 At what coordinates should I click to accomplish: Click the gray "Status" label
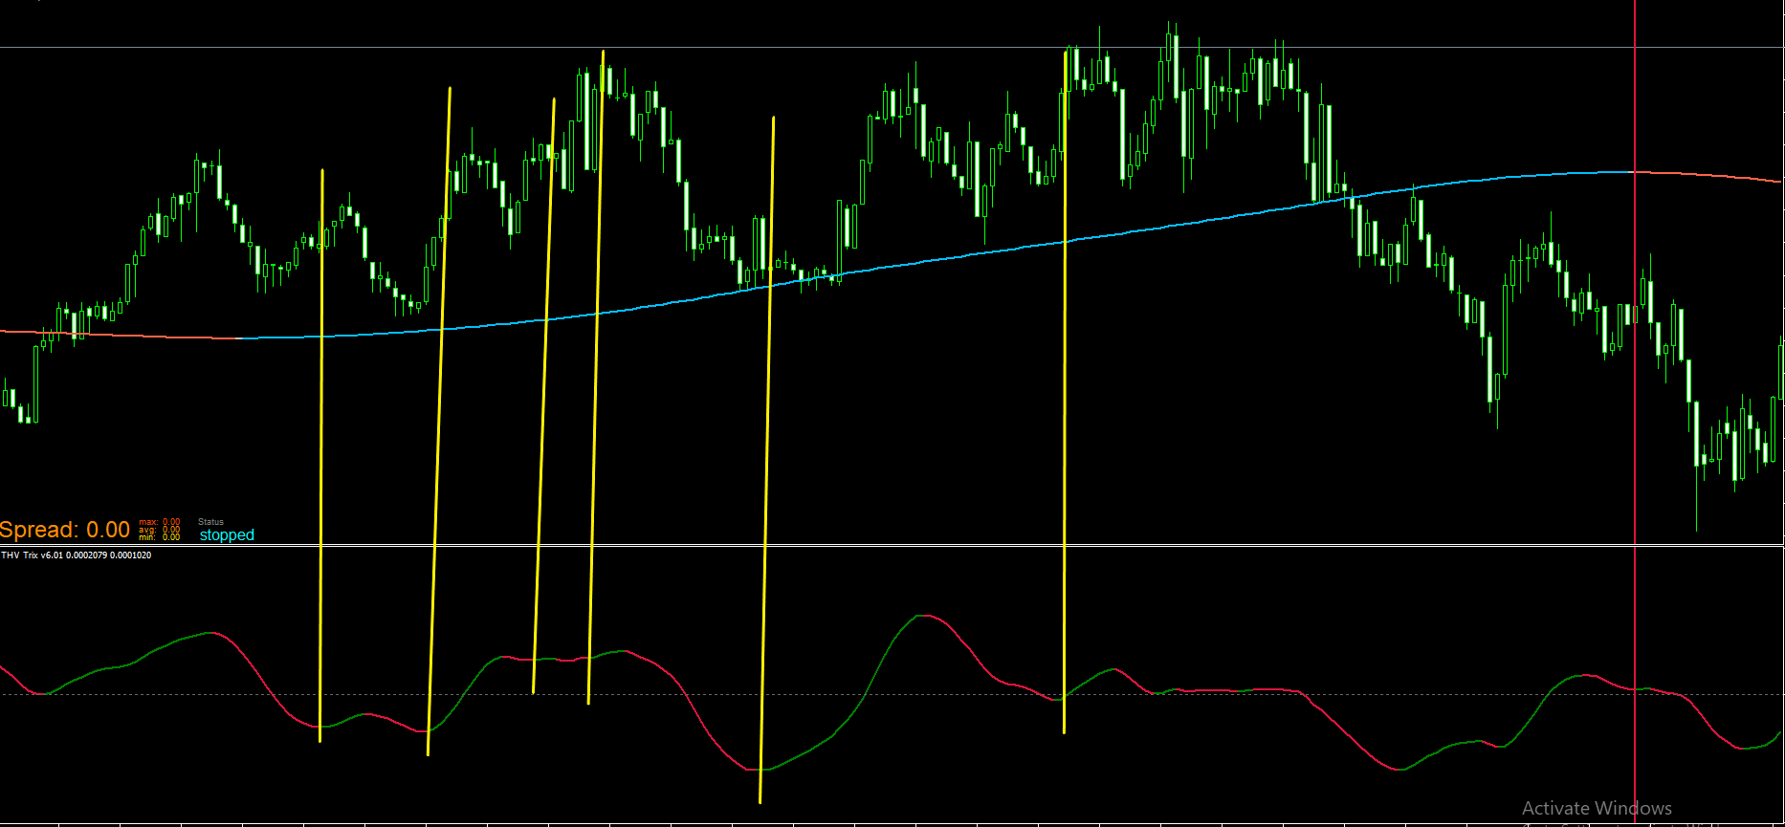click(210, 522)
